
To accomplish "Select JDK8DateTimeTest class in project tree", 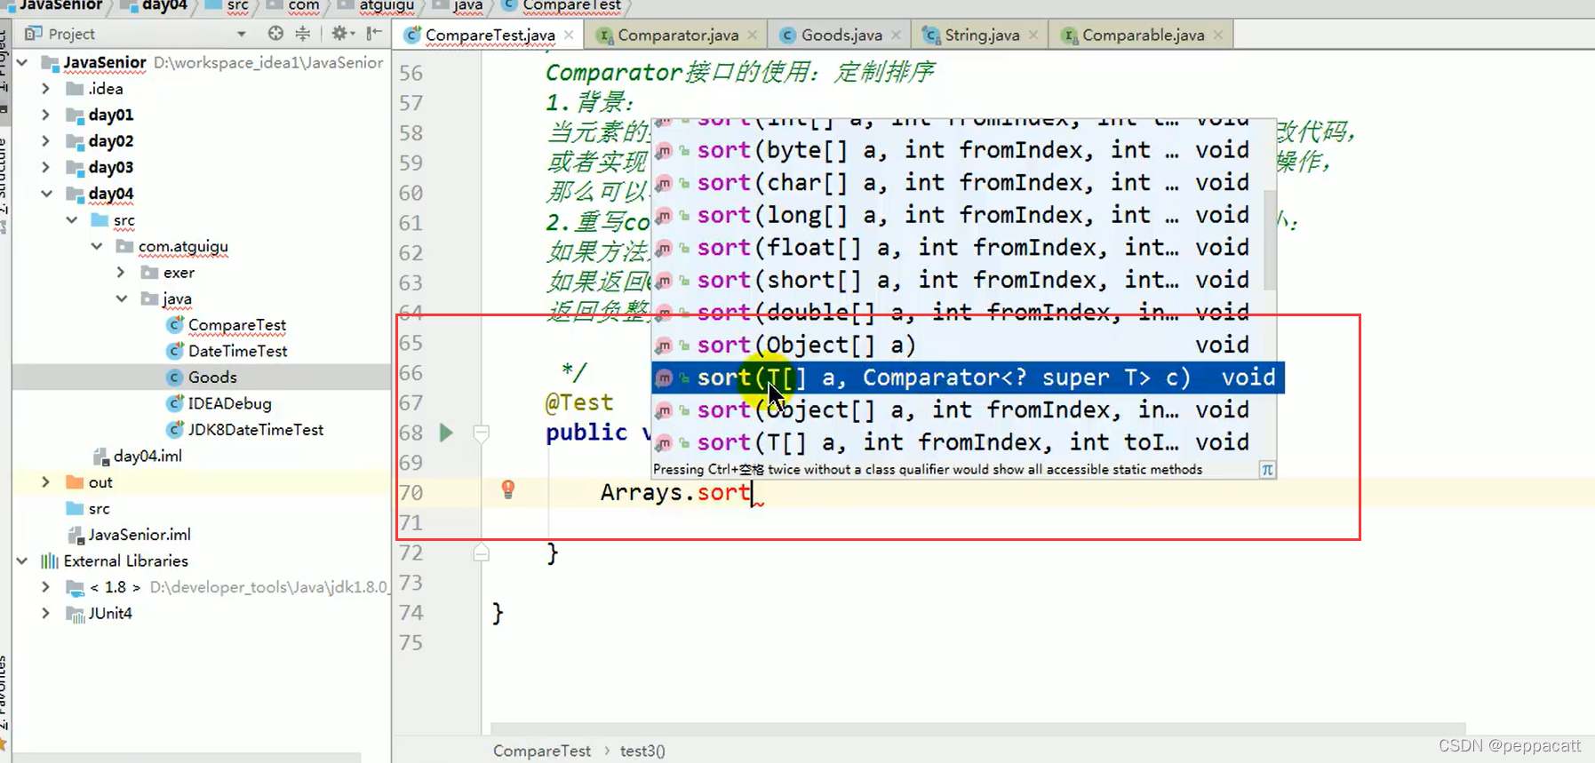I will point(255,430).
